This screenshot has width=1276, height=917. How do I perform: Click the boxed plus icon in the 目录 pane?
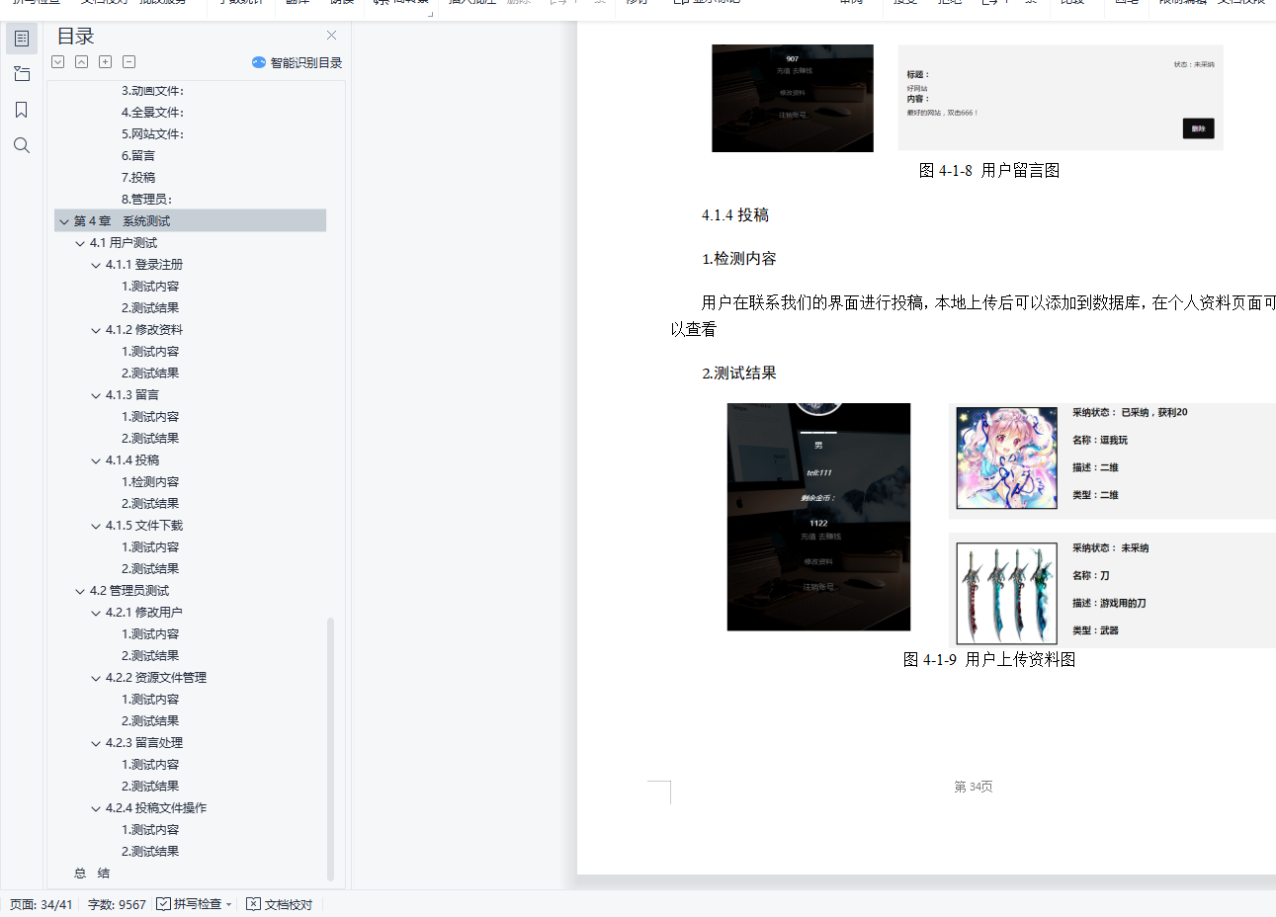click(x=106, y=62)
